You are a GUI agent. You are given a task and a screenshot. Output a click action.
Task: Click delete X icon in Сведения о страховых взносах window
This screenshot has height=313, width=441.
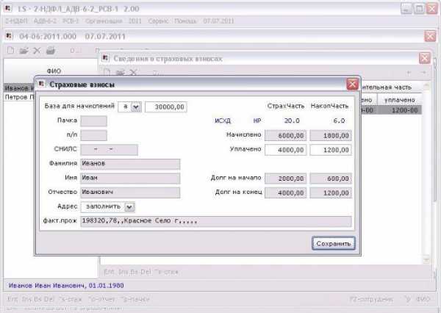tap(133, 72)
